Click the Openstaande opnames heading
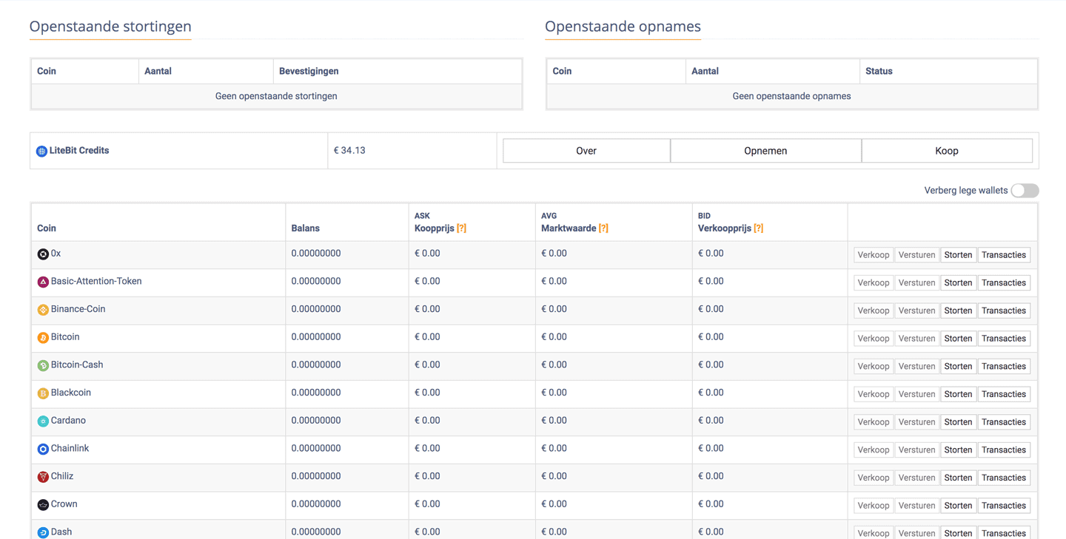Viewport: 1066px width, 539px height. click(x=623, y=27)
